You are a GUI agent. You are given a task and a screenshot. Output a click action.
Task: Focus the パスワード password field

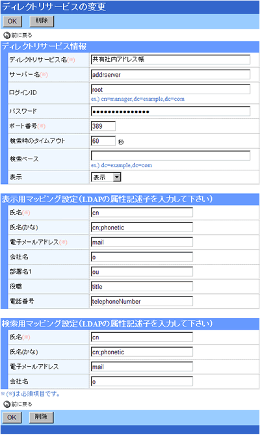tap(170, 111)
